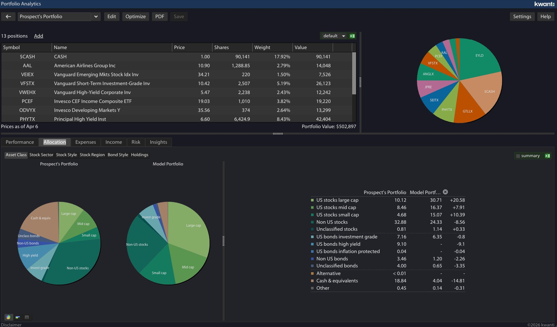The height and width of the screenshot is (327, 557).
Task: Select the AAL American Airlines row
Action: (176, 66)
